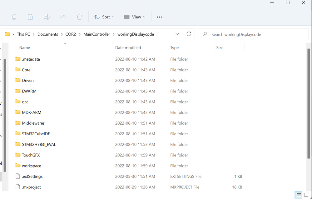312x199 pixels.
Task: Click the STM32CubeIDE folder name
Action: (x=36, y=134)
